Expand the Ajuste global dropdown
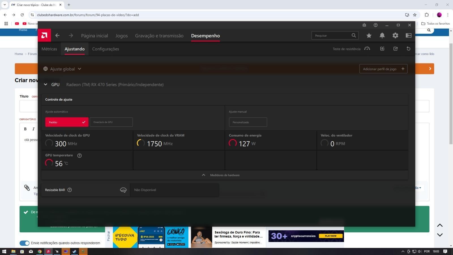Viewport: 453px width, 255px height. pos(62,69)
